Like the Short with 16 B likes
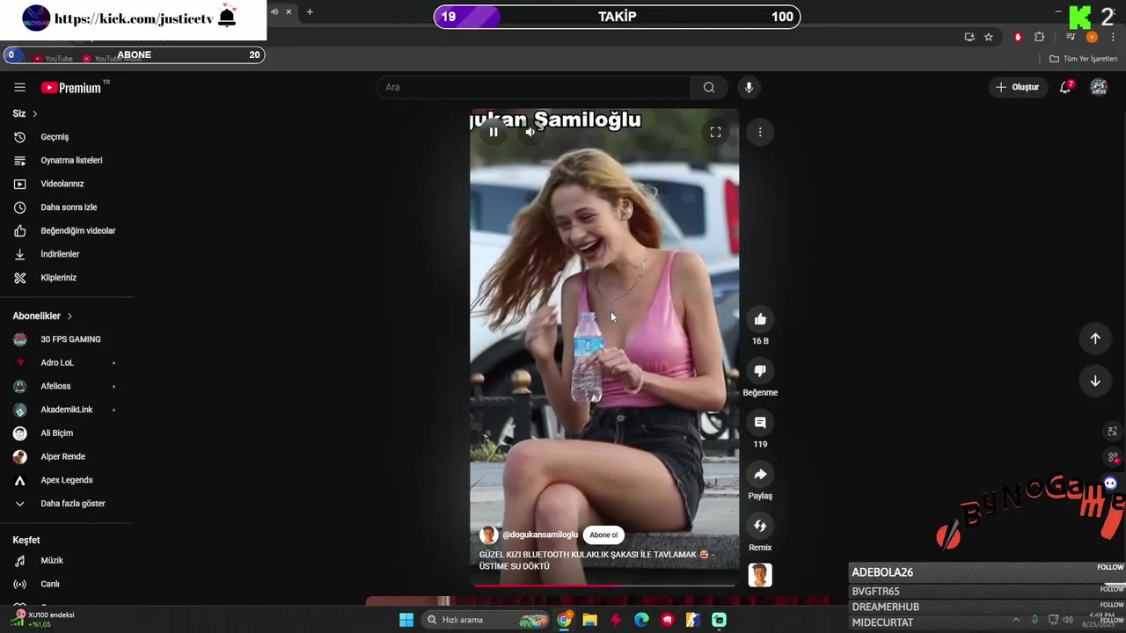This screenshot has height=633, width=1126. pos(760,319)
